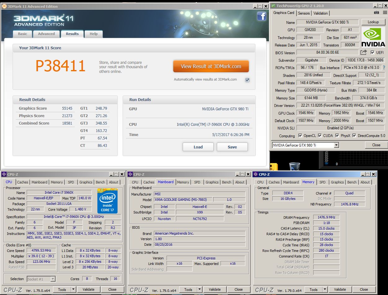
Task: Open the Recycle Bin desktop icon
Action: 294,166
